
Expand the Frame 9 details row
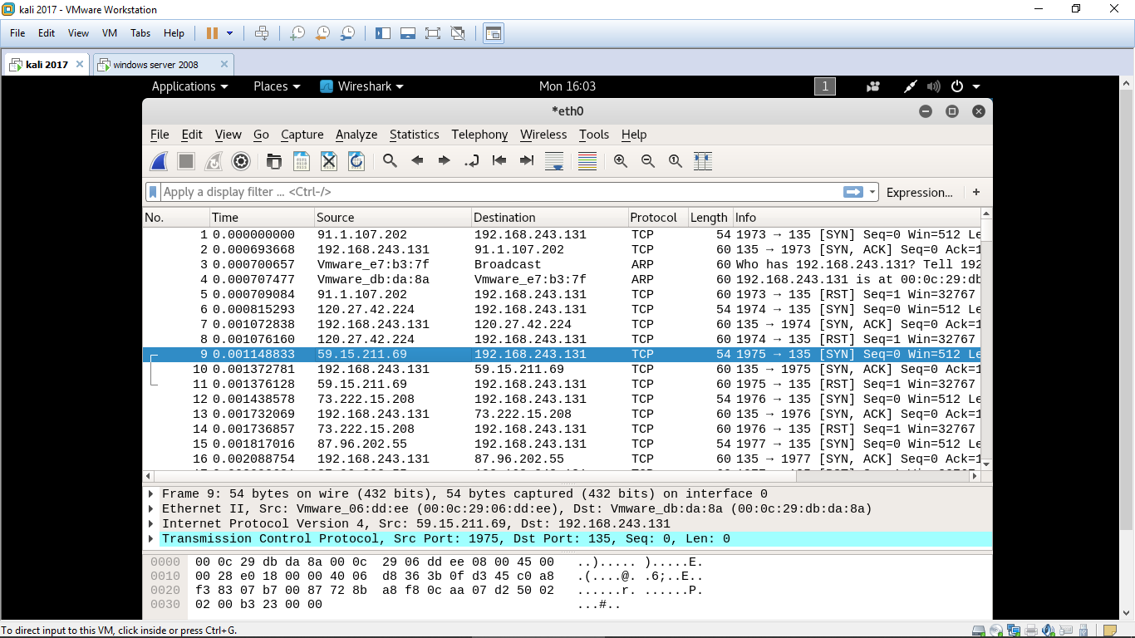(151, 494)
